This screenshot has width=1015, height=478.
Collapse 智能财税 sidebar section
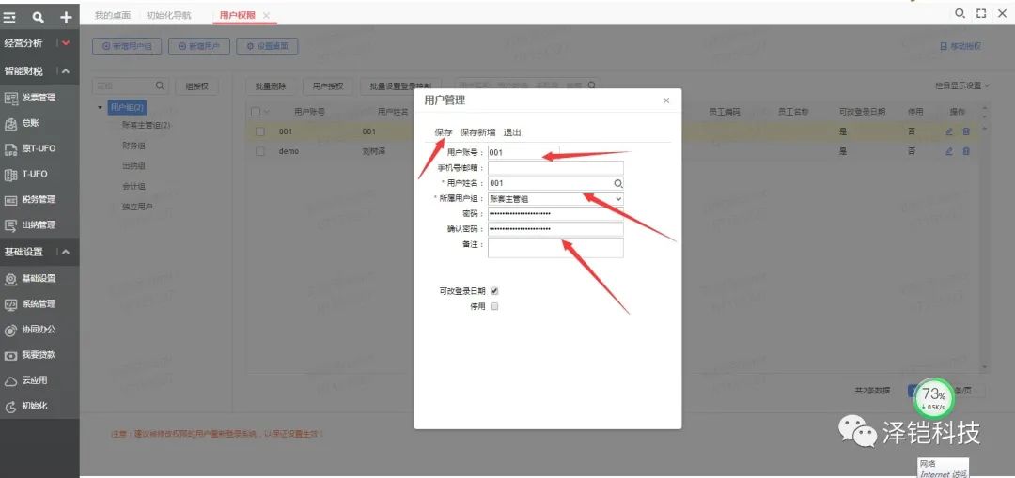(67, 71)
